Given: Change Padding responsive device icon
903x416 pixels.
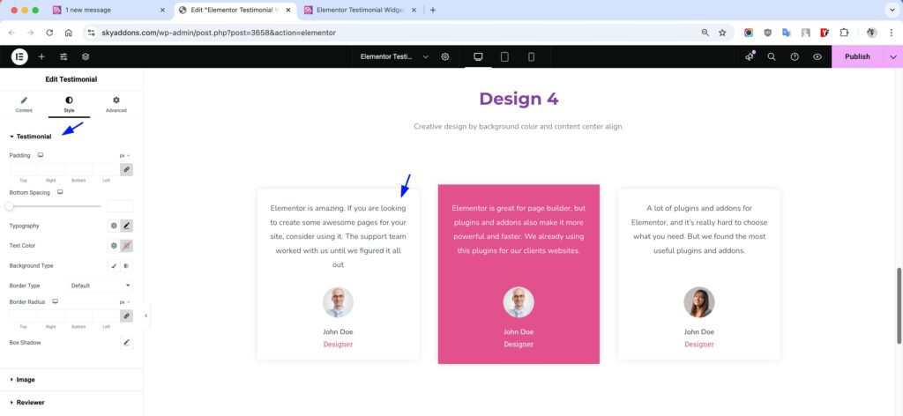Looking at the screenshot, I should coord(41,155).
